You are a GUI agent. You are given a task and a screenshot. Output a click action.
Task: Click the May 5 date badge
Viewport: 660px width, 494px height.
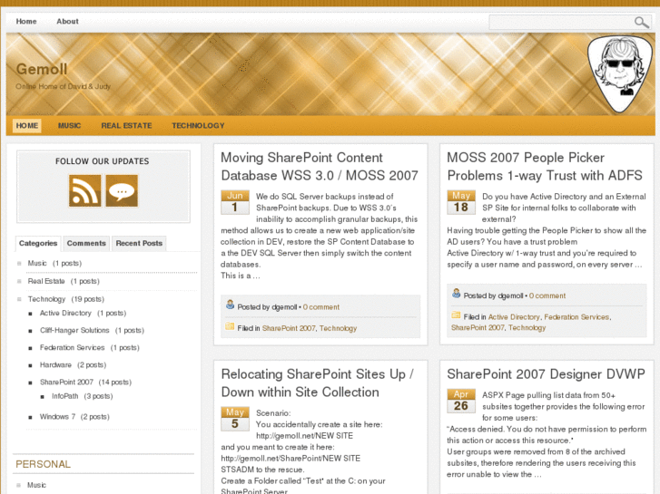[235, 419]
